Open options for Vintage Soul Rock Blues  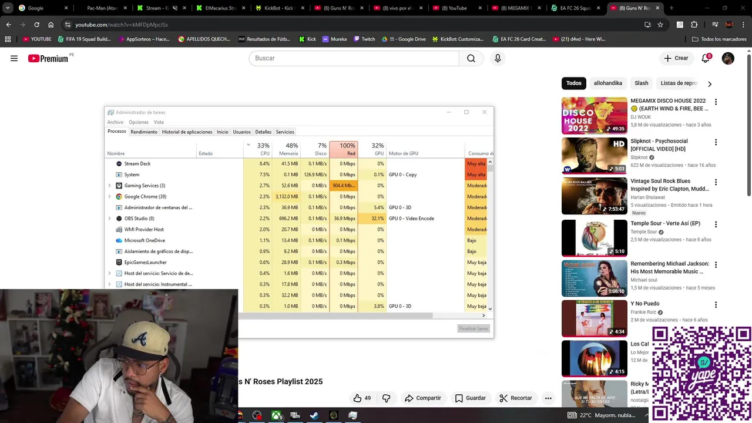pyautogui.click(x=716, y=182)
